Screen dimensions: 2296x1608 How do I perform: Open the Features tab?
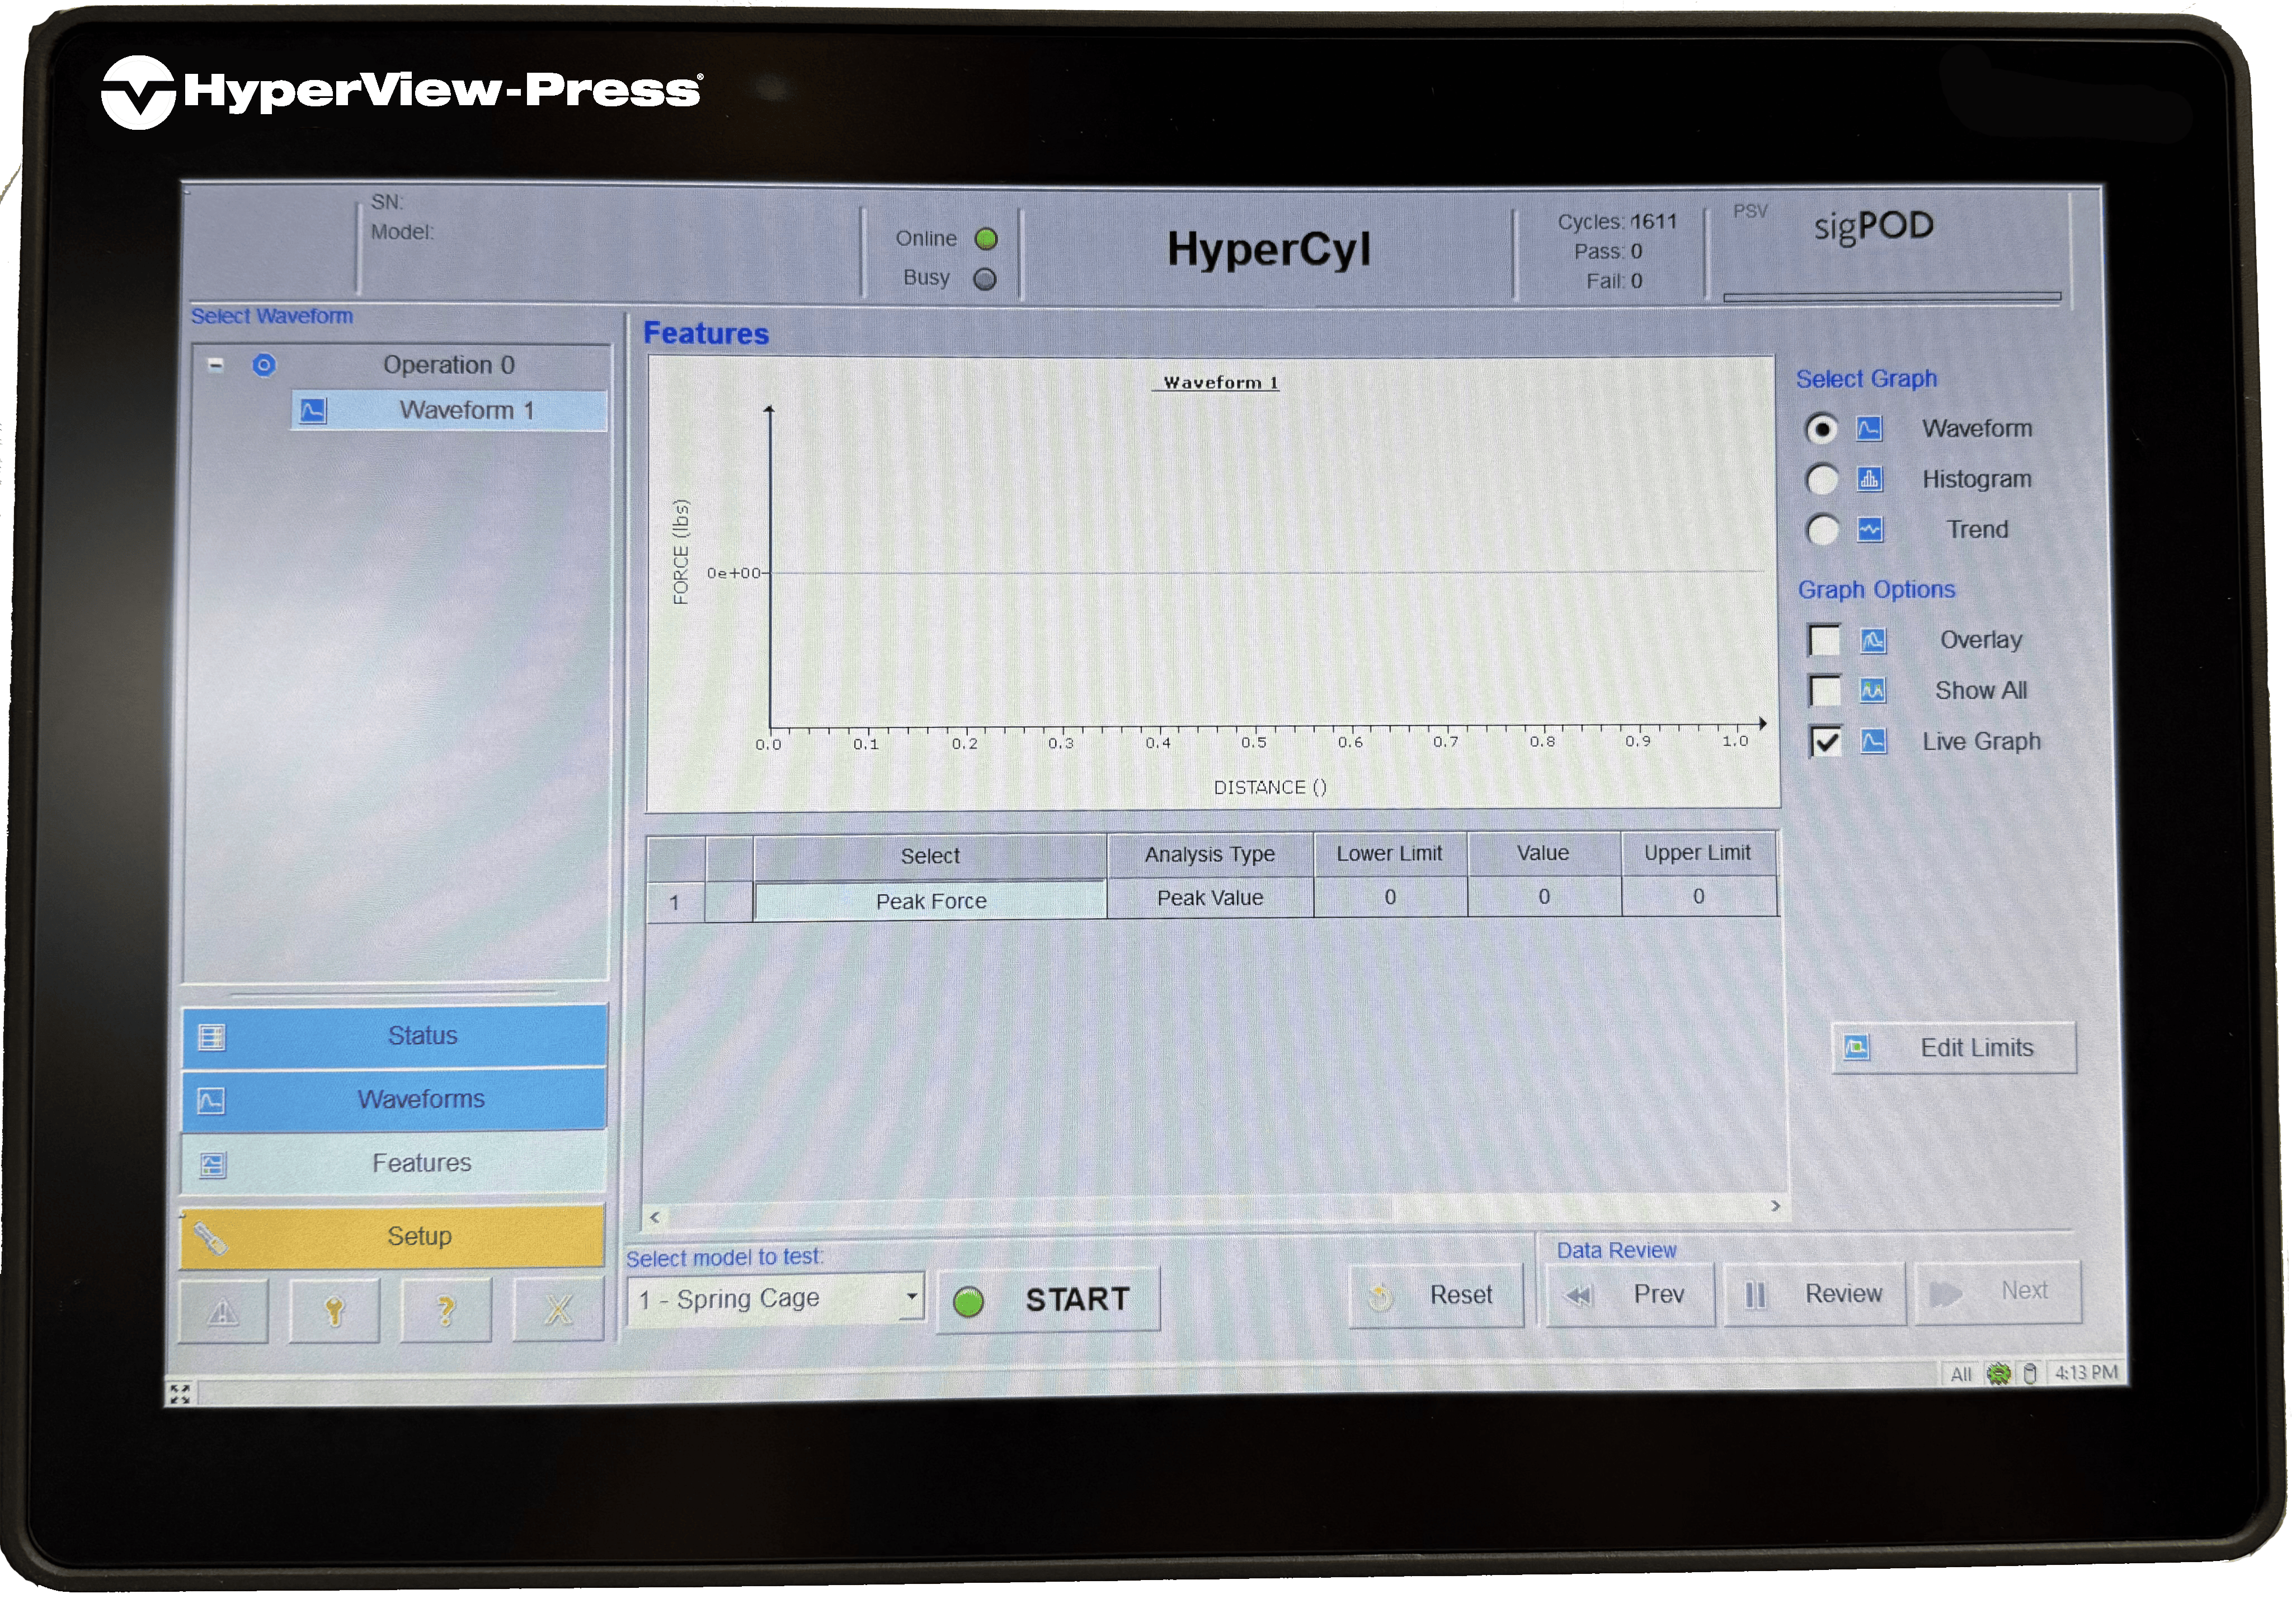394,1164
